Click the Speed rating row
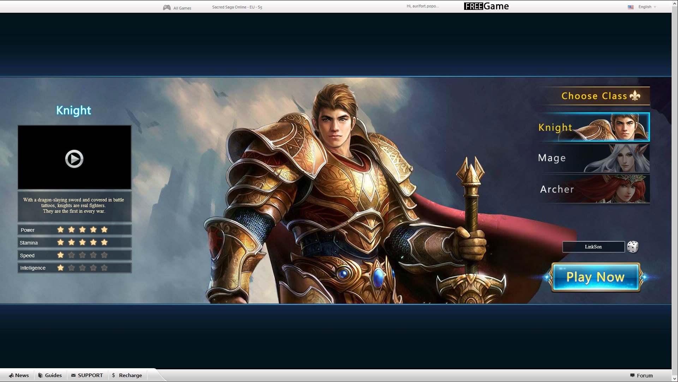Image resolution: width=678 pixels, height=382 pixels. (x=74, y=255)
